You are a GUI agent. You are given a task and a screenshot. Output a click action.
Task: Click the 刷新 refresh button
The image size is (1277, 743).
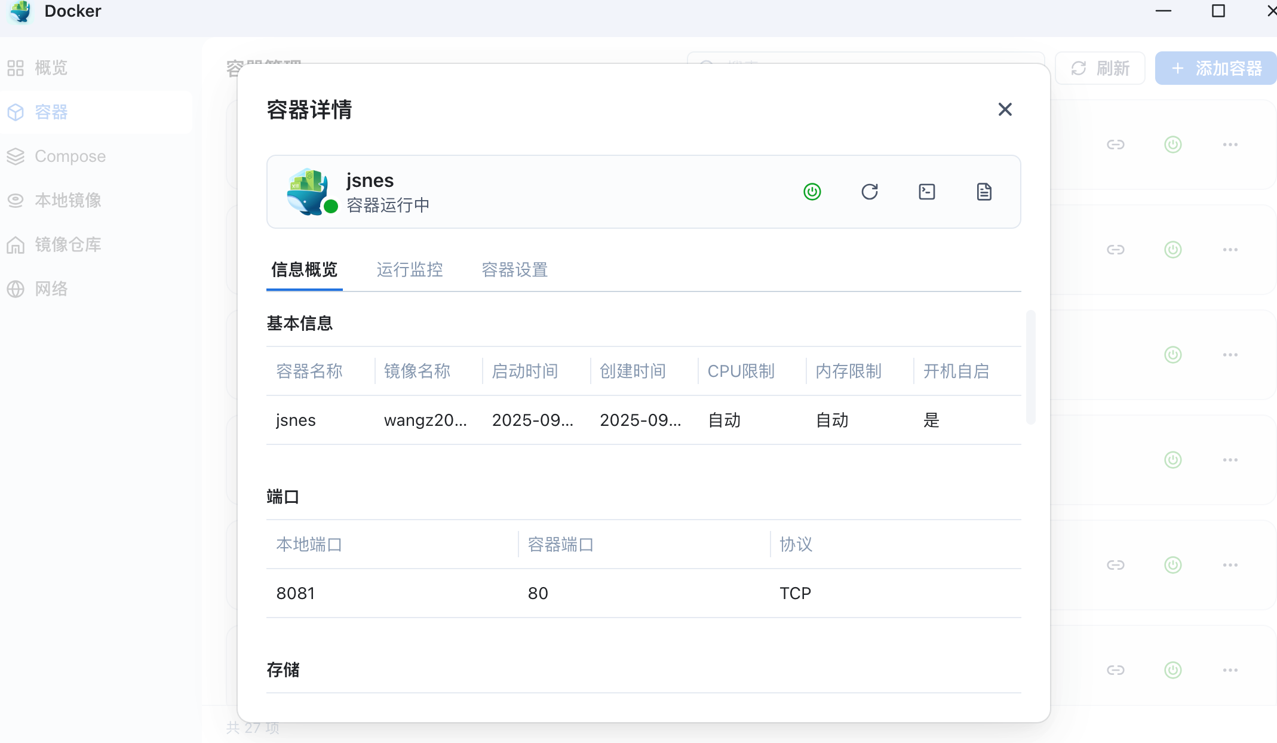coord(1100,68)
